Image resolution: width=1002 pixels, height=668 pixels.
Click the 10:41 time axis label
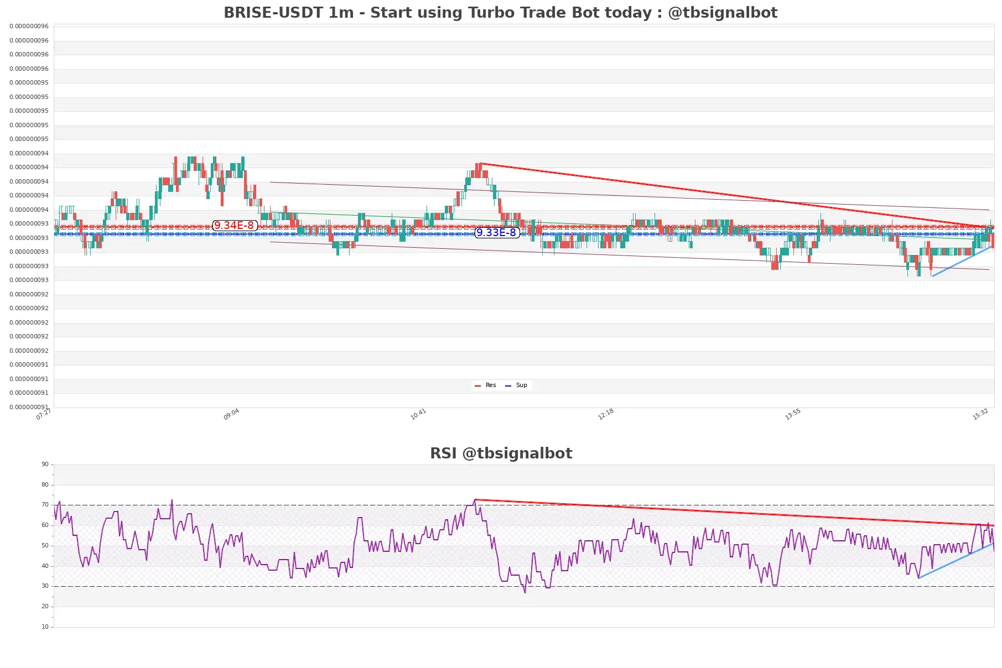(418, 414)
